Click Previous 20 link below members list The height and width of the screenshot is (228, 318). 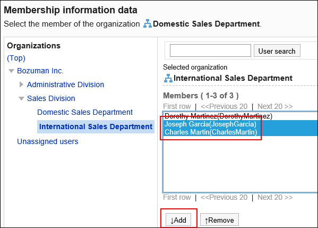pos(224,197)
